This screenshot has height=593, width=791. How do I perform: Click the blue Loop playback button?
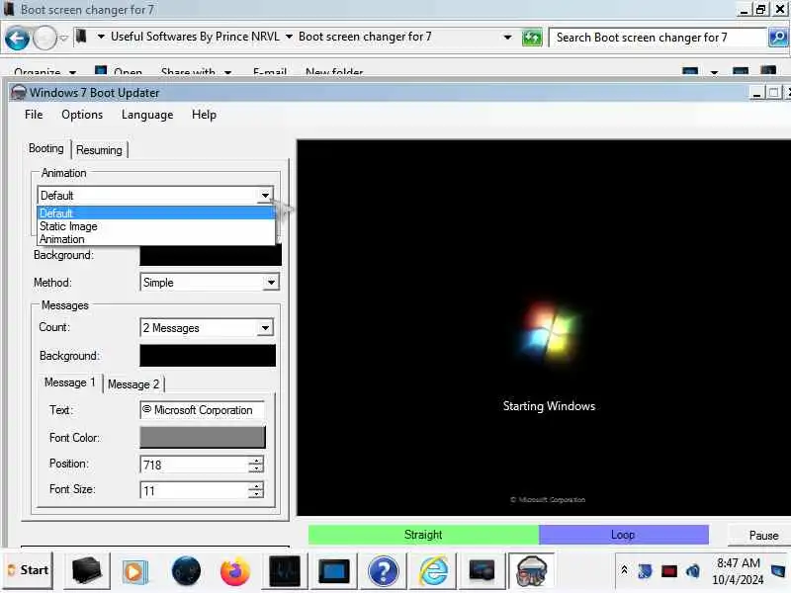click(624, 535)
